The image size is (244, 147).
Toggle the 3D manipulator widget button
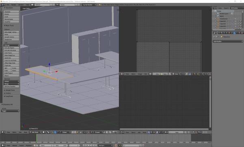[53, 132]
